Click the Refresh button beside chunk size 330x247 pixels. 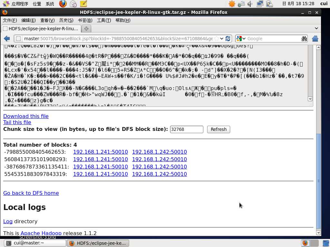[218, 129]
